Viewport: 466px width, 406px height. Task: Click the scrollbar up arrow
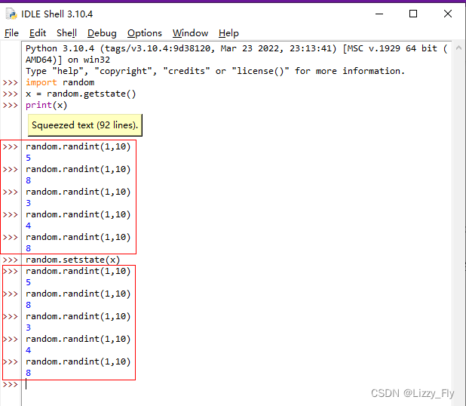[x=458, y=48]
